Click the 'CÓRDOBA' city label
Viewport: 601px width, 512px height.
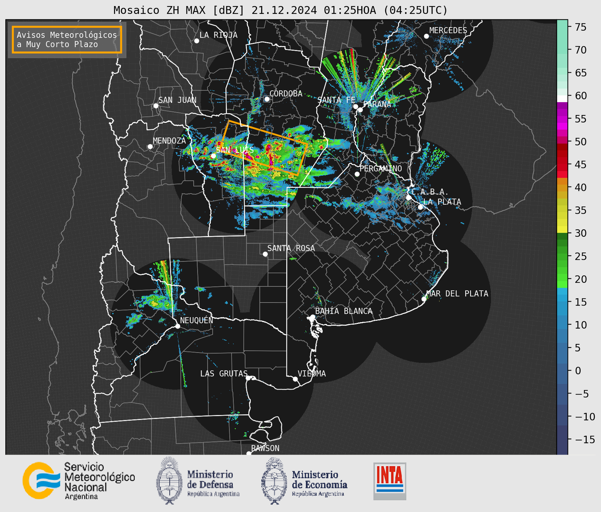[x=286, y=94]
